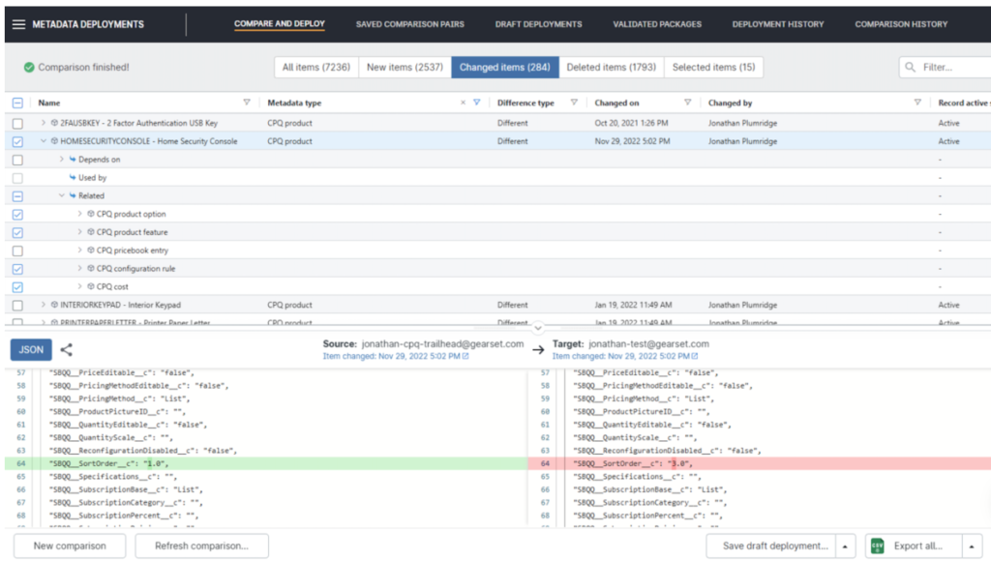Select source line 64 SortOrder 1.0
The image size is (991, 561).
click(266, 463)
